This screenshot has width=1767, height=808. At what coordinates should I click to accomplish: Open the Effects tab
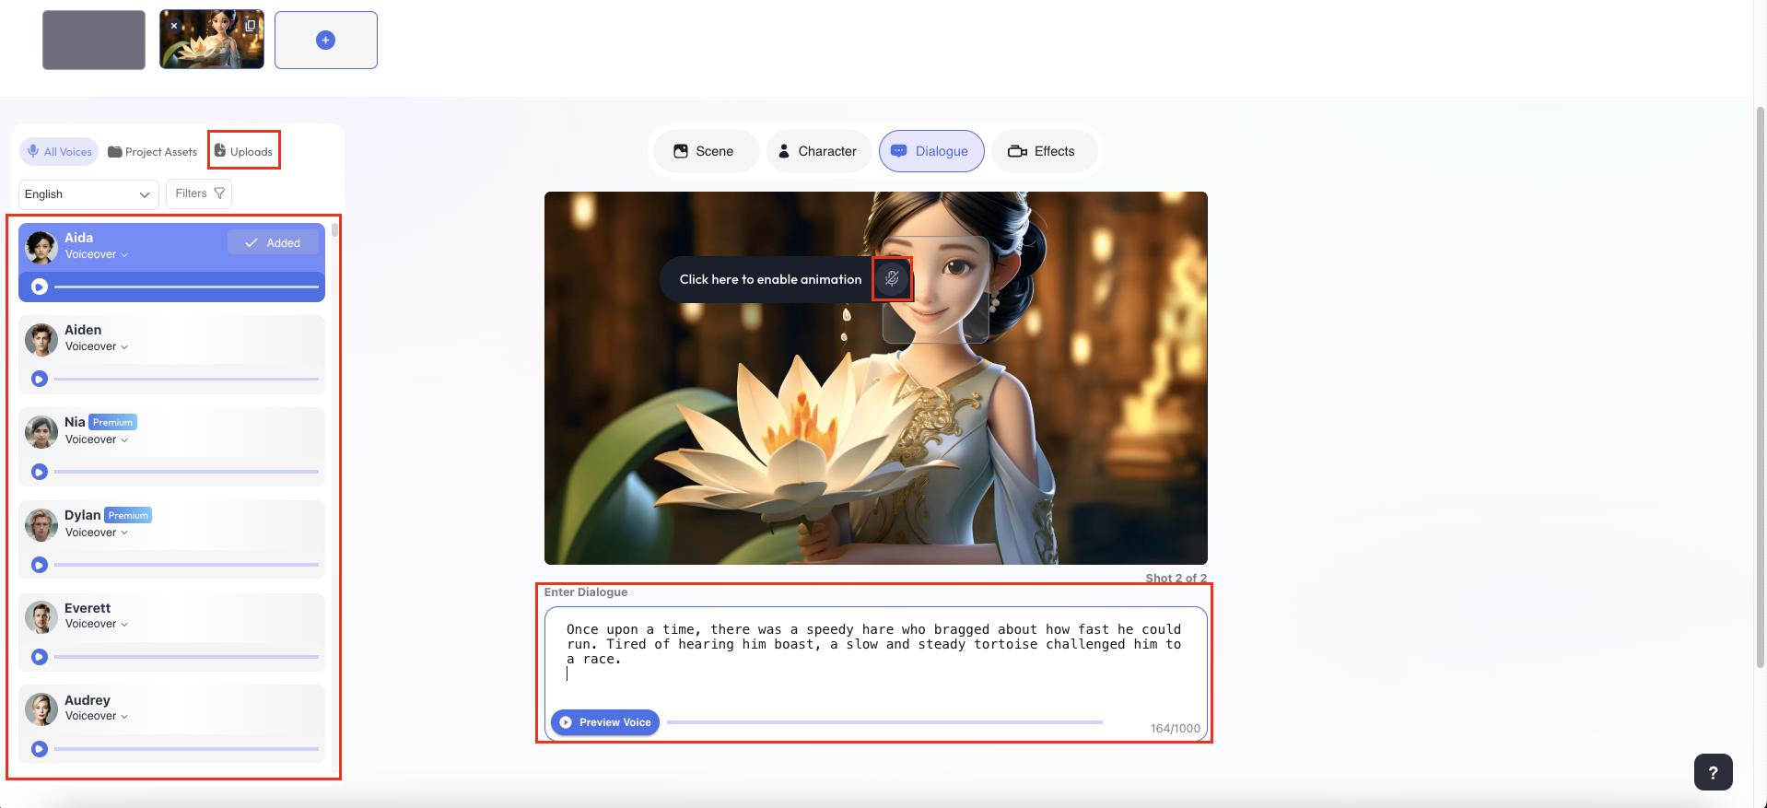click(x=1044, y=151)
